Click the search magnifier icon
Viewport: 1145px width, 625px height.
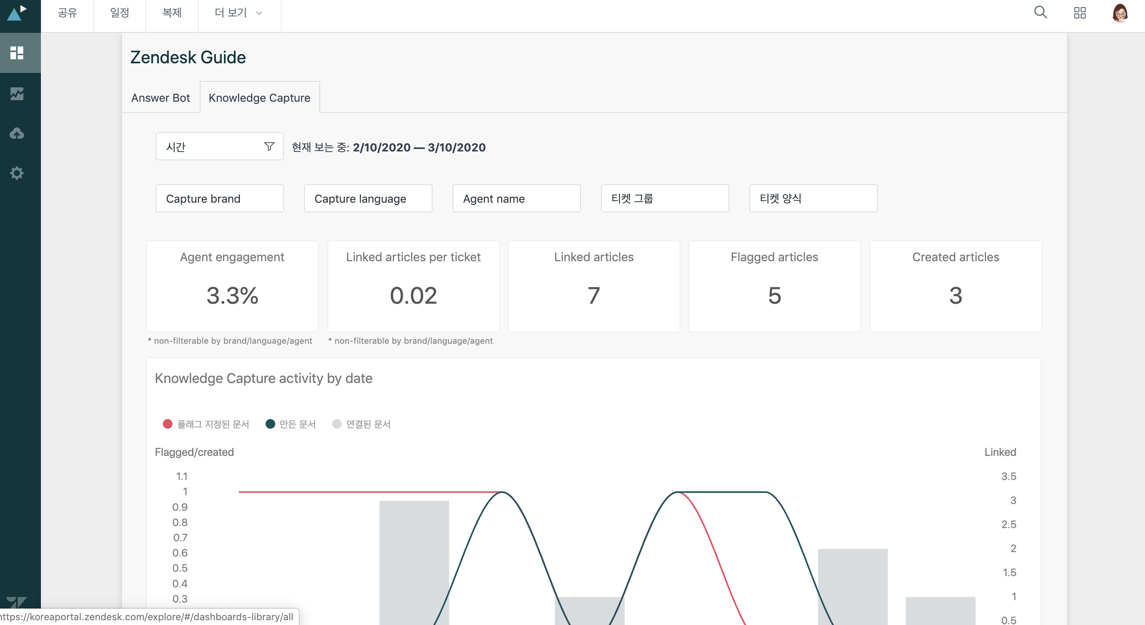[1040, 12]
